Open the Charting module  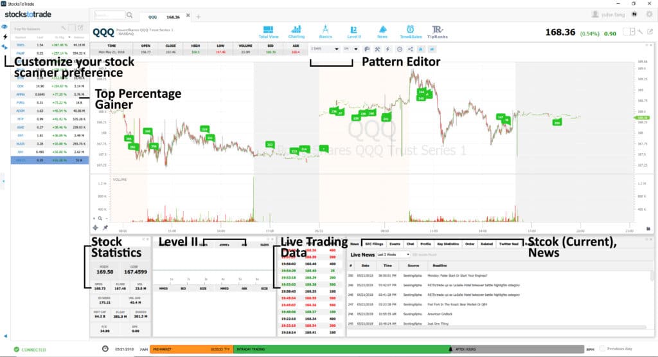(x=296, y=32)
